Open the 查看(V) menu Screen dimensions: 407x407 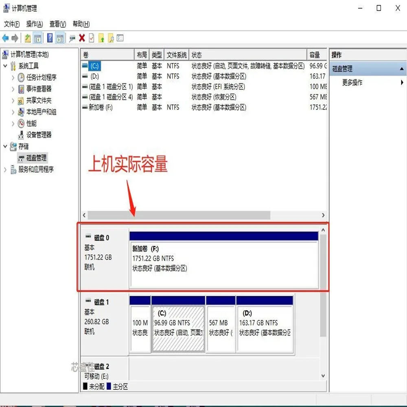[x=58, y=24]
